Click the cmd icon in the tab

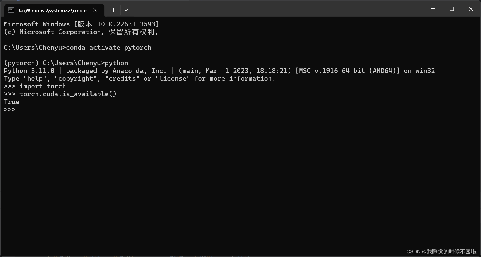coord(11,10)
